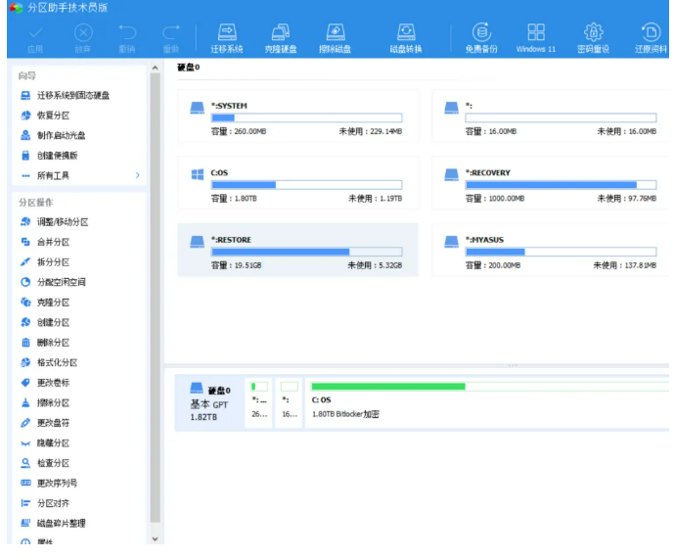Select the *:RECOVERY partition card
Screen dimensions: 675x558
pos(552,184)
